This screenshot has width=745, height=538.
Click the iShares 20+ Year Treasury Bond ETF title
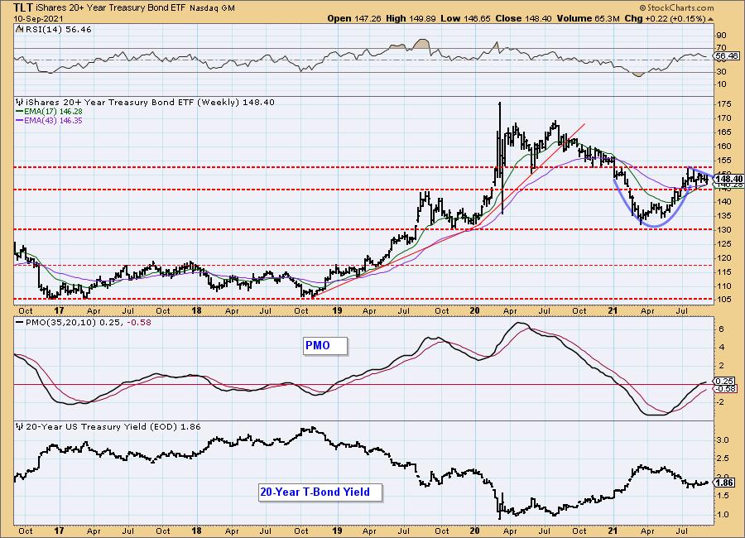pos(112,8)
